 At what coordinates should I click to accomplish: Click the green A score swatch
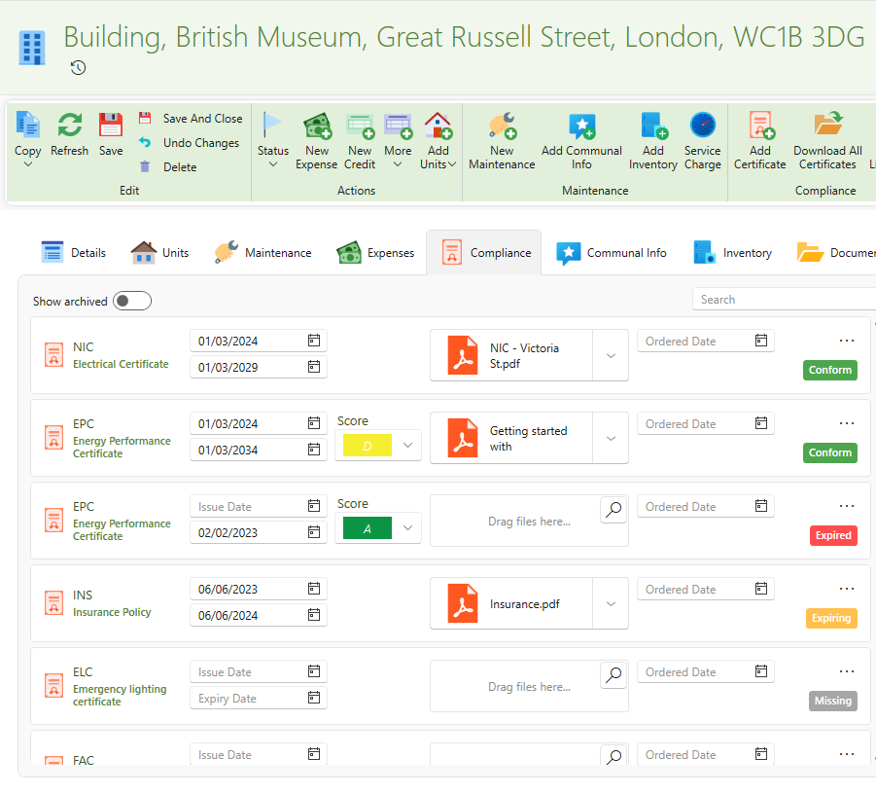(368, 528)
